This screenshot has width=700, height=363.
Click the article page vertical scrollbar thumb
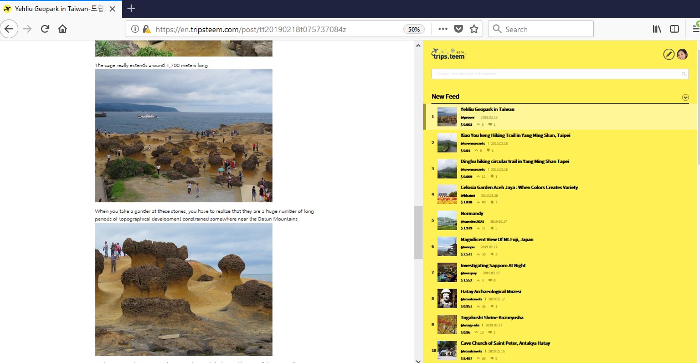tap(418, 232)
